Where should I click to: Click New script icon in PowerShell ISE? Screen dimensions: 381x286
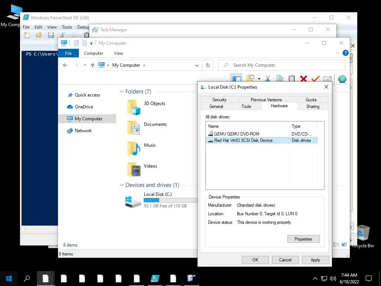click(27, 35)
